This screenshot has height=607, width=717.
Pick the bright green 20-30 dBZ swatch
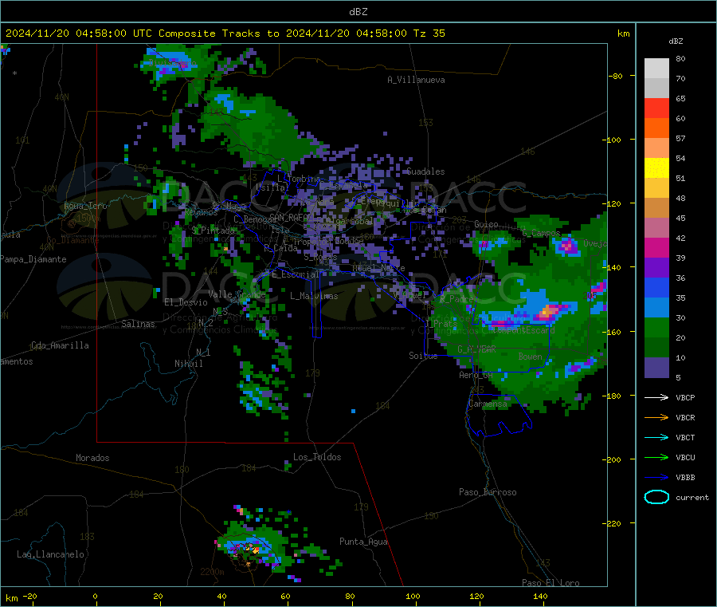coord(656,327)
